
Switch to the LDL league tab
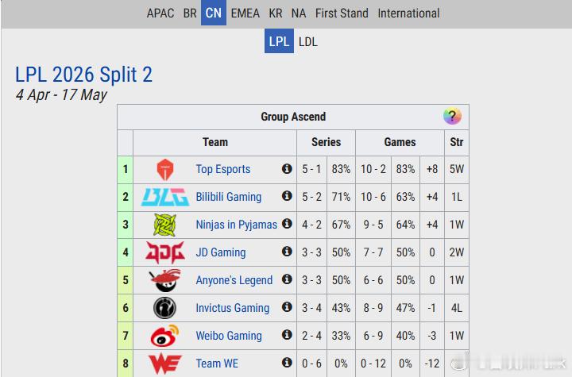pyautogui.click(x=307, y=41)
